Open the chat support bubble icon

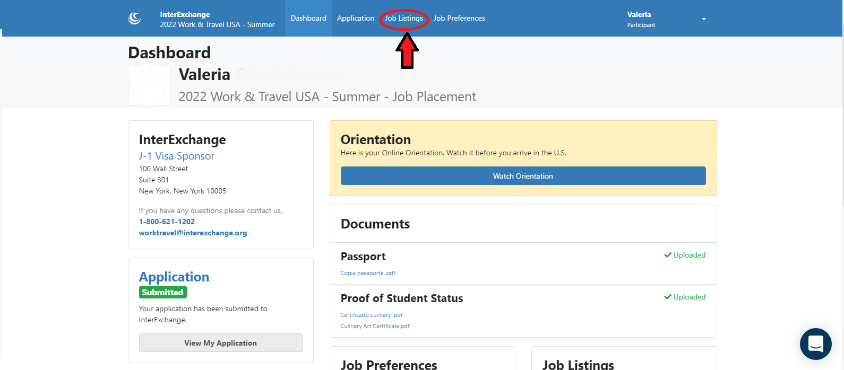point(815,344)
